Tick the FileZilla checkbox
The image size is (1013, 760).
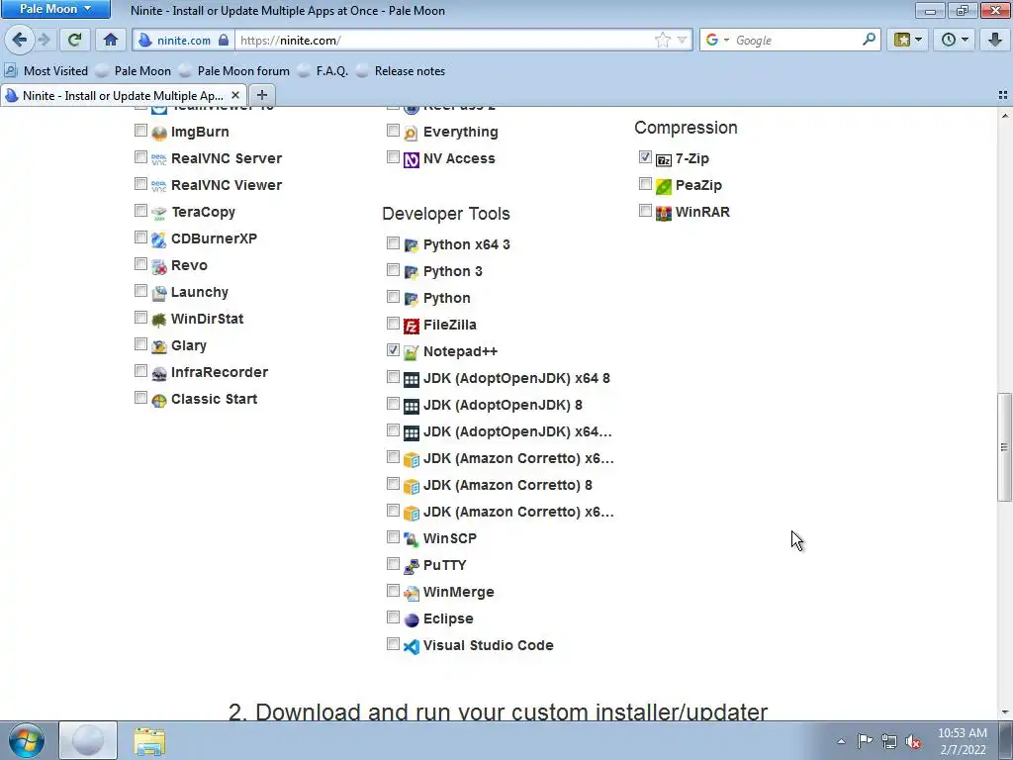(393, 324)
